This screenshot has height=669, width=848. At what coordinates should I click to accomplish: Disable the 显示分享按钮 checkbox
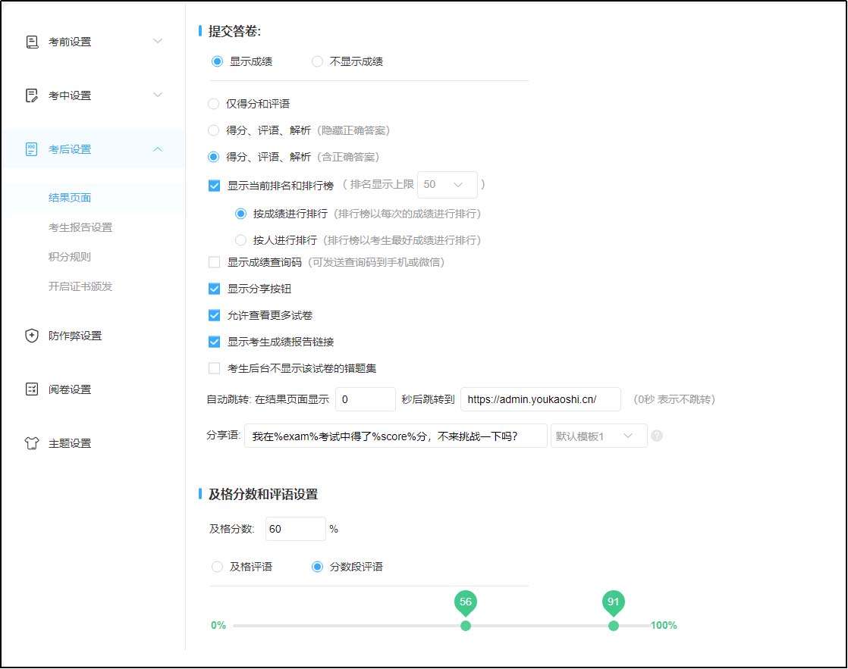(x=213, y=288)
